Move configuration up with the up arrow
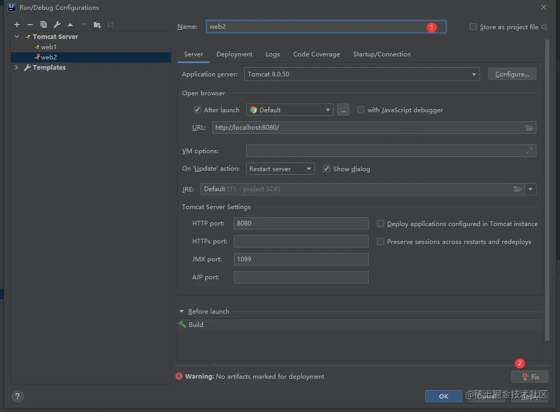Viewport: 560px width, 412px height. [70, 25]
